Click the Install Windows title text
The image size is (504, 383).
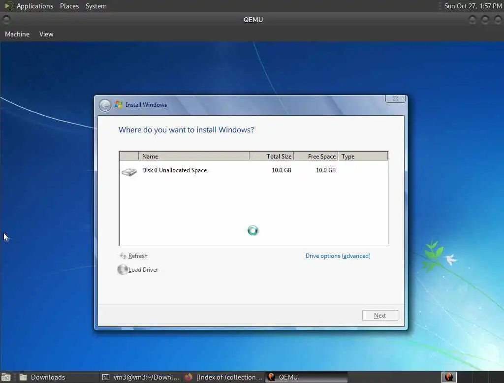coord(146,105)
